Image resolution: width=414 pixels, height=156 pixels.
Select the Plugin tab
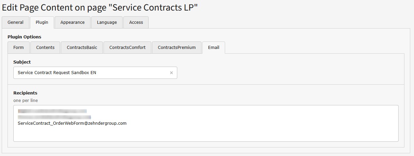42,22
